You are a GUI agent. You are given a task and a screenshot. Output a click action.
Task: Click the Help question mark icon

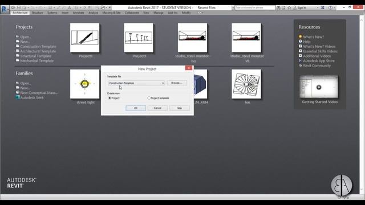(330, 7)
